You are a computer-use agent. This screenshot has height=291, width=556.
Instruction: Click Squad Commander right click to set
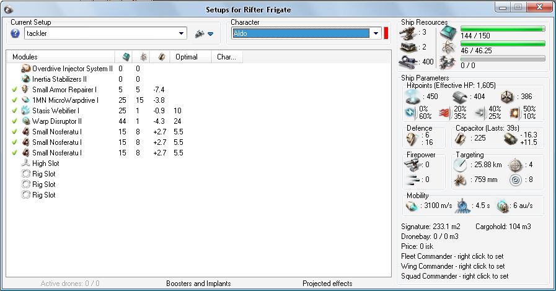[454, 276]
